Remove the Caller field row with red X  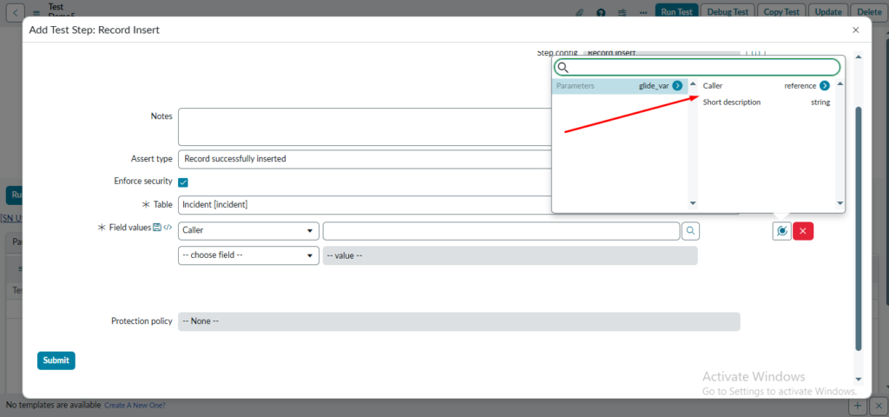(x=803, y=231)
